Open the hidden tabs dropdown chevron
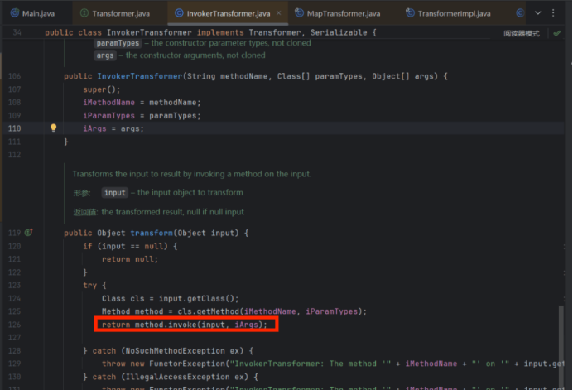This screenshot has width=573, height=390. pos(539,13)
